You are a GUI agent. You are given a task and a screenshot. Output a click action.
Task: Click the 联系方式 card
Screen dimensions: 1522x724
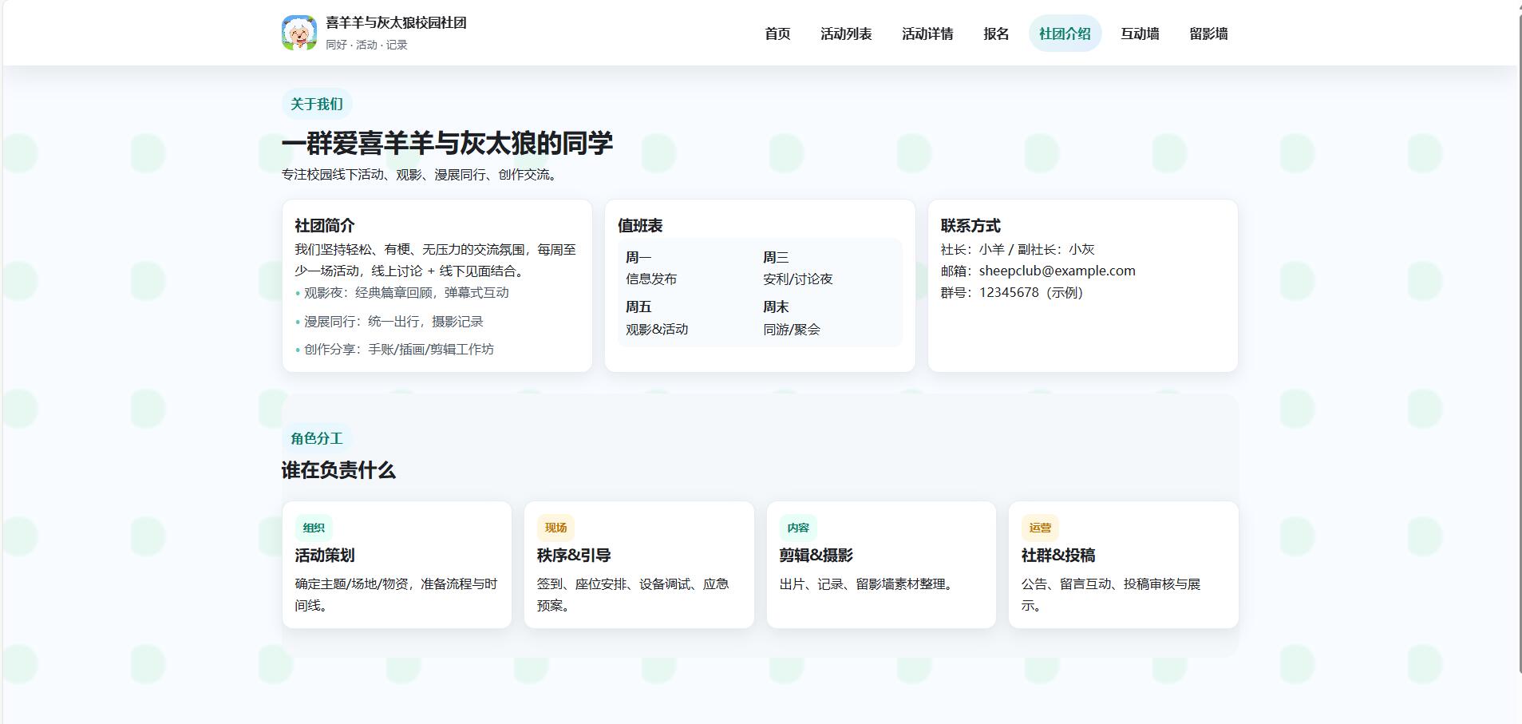[1082, 286]
